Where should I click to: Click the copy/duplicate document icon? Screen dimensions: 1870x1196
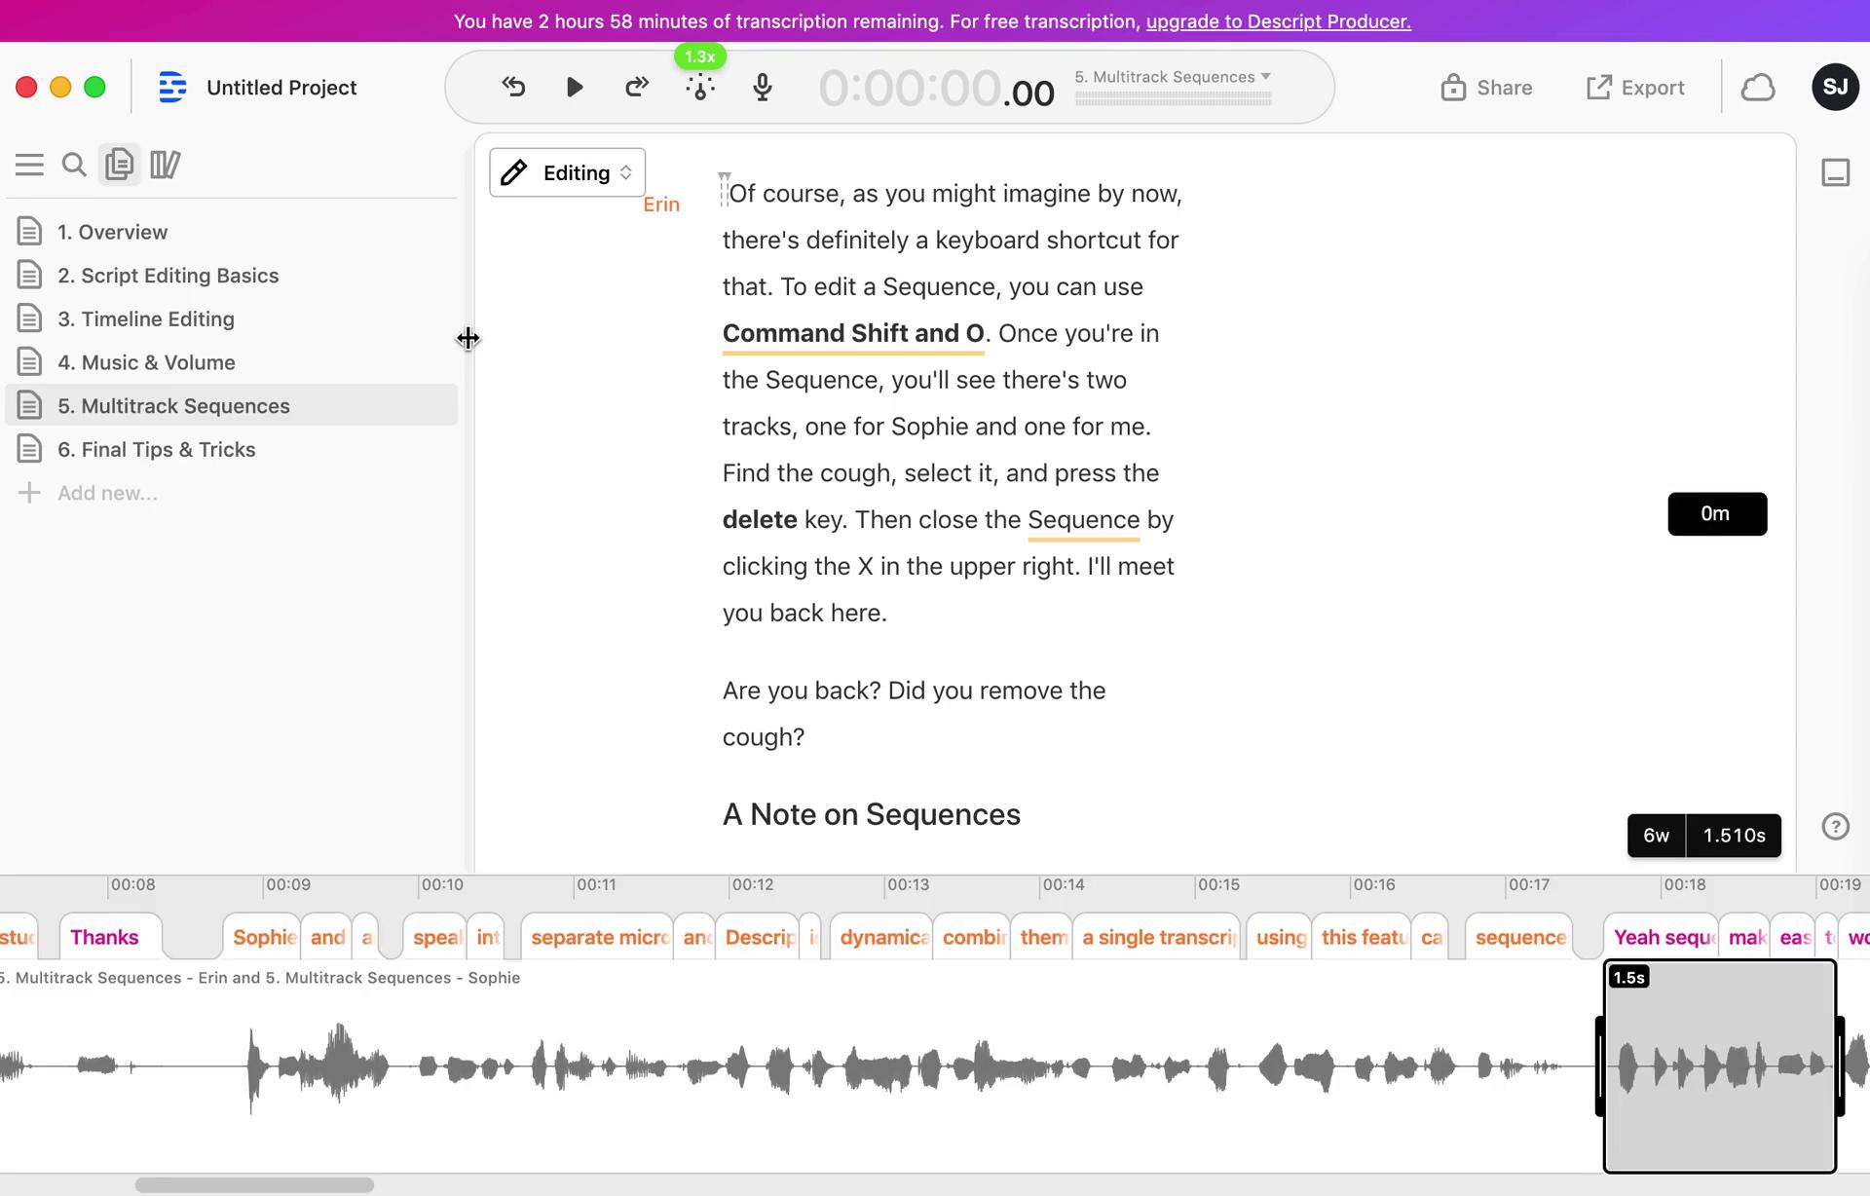[120, 165]
